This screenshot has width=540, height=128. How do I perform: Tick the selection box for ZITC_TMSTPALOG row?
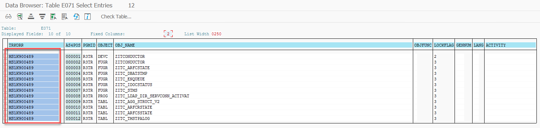point(6,118)
